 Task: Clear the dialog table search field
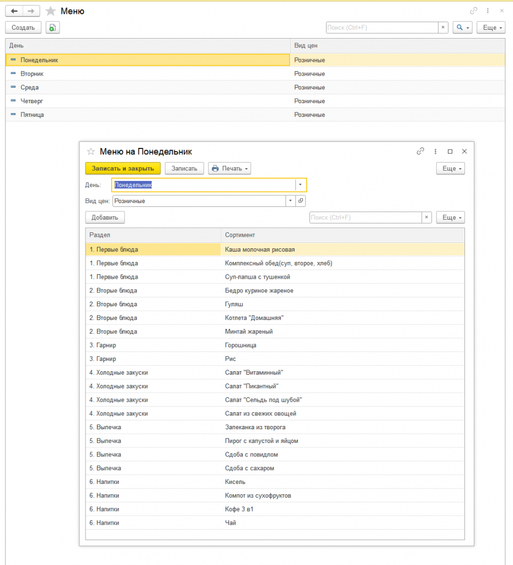click(x=426, y=217)
